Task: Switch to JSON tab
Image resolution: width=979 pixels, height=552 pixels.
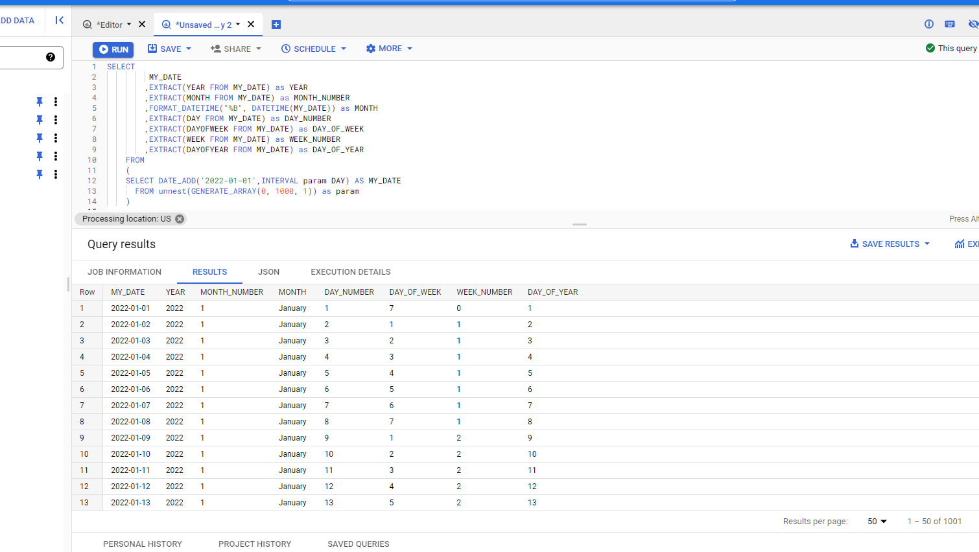Action: pyautogui.click(x=268, y=272)
